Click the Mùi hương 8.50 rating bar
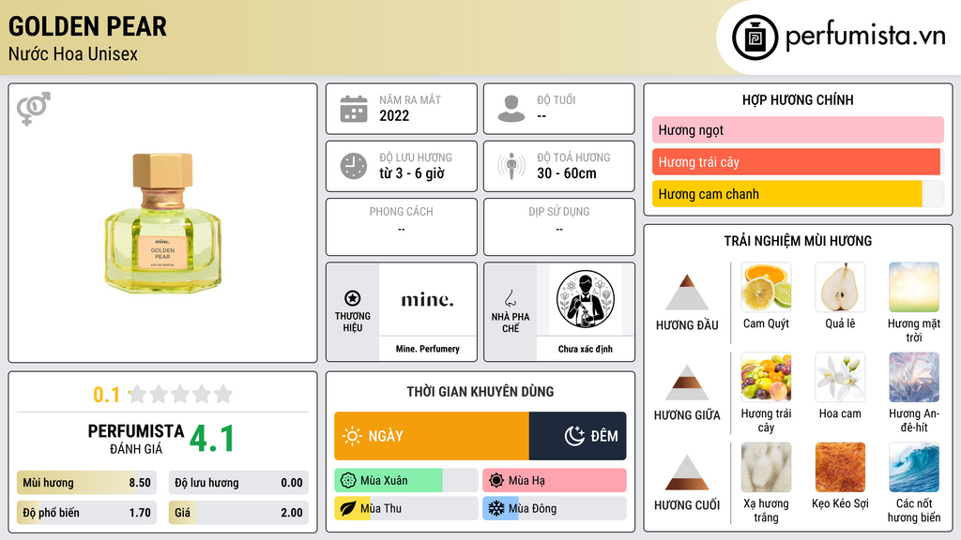 click(x=86, y=483)
